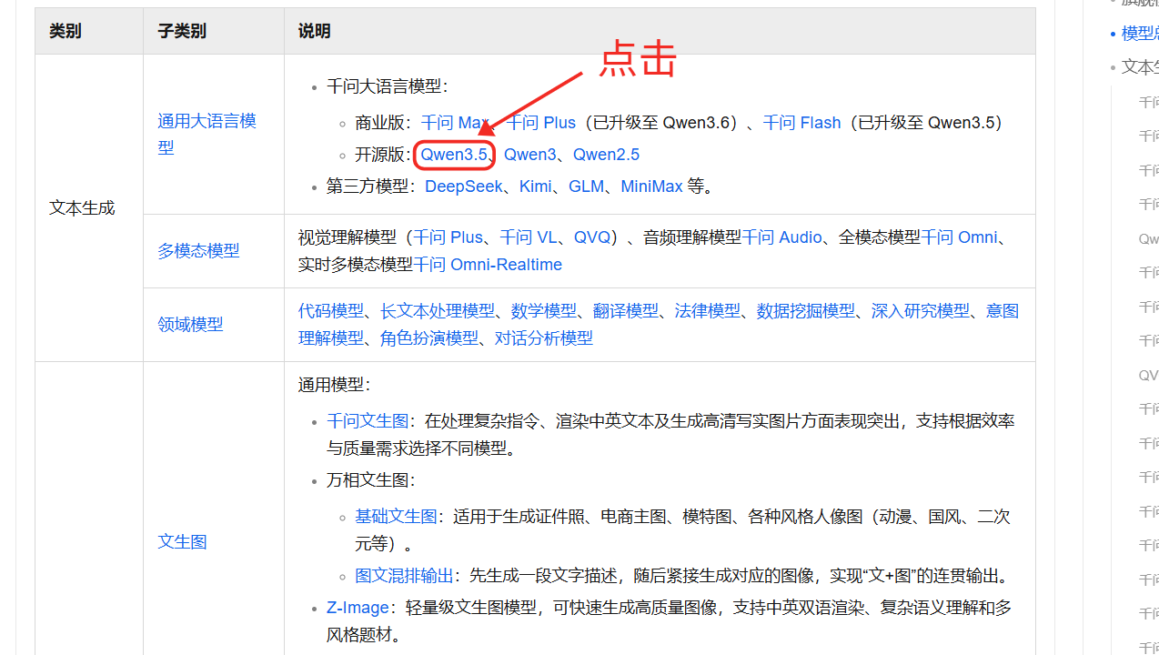
Task: Open the DeepSeek third-party model link
Action: point(464,186)
